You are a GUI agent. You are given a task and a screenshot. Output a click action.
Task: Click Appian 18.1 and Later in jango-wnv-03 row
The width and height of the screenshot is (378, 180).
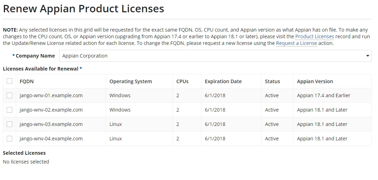click(322, 124)
